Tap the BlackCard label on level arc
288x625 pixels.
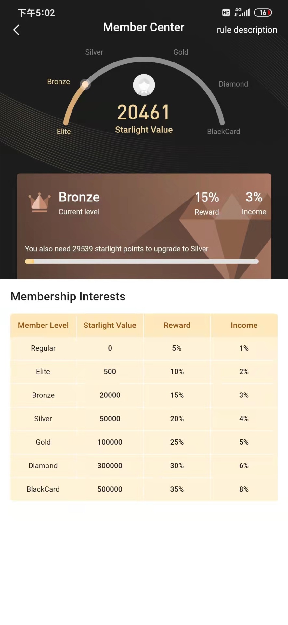(x=224, y=132)
